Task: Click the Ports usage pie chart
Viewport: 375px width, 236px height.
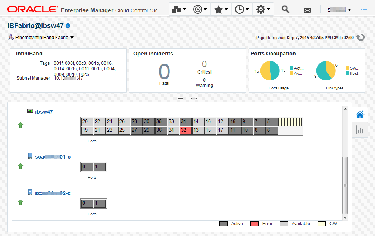Action: [x=270, y=71]
